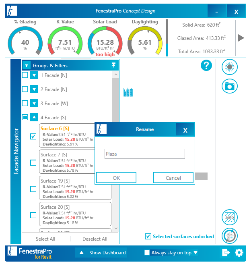Collapse the Groups & Filters dropdown arrow

[x=27, y=65]
